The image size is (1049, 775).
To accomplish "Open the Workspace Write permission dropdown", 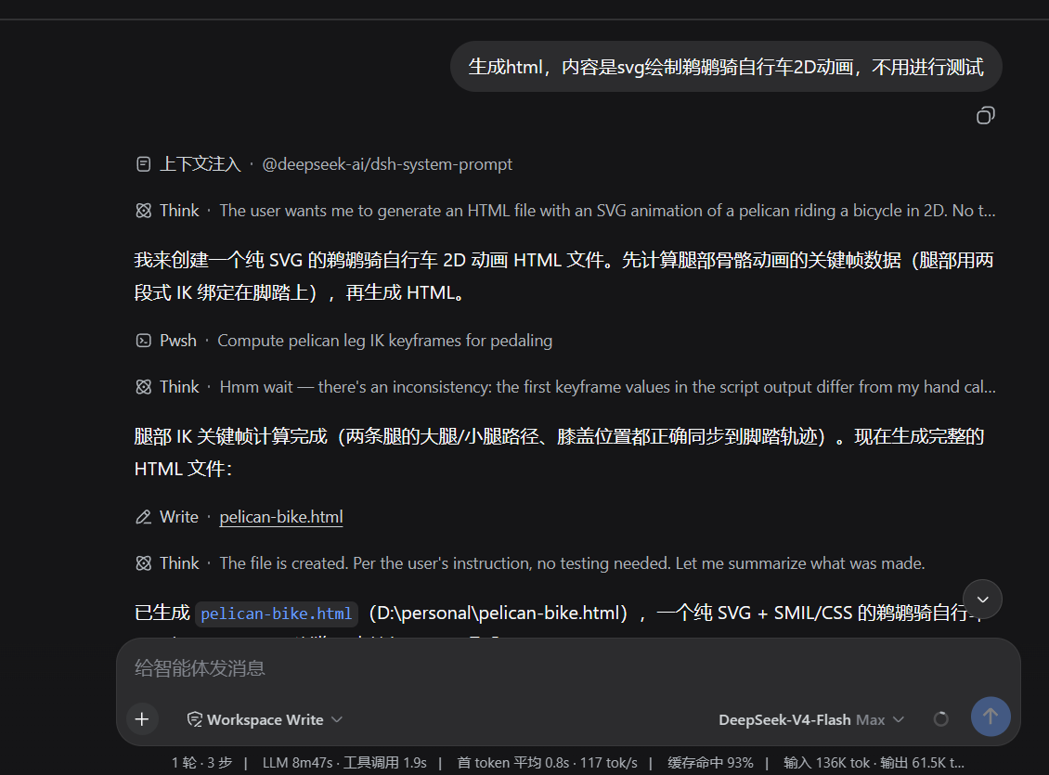I will (x=265, y=719).
